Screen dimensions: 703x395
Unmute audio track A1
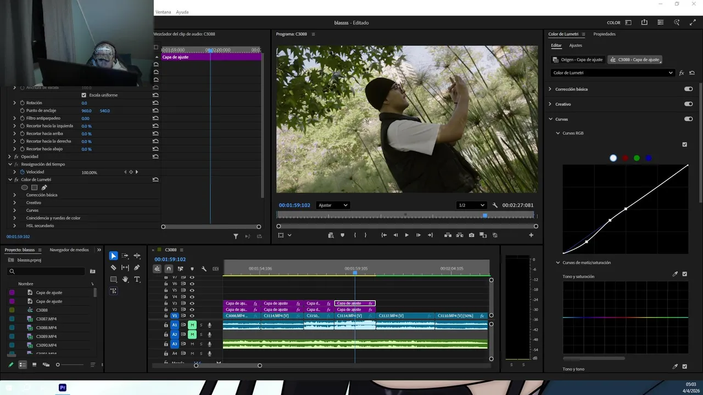click(192, 325)
